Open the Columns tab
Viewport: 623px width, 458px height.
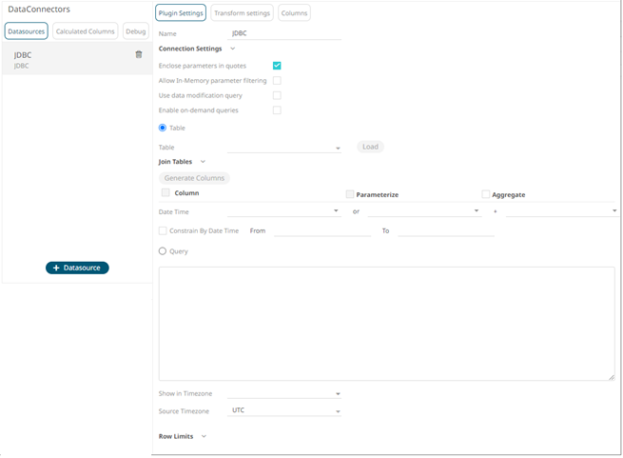tap(294, 13)
